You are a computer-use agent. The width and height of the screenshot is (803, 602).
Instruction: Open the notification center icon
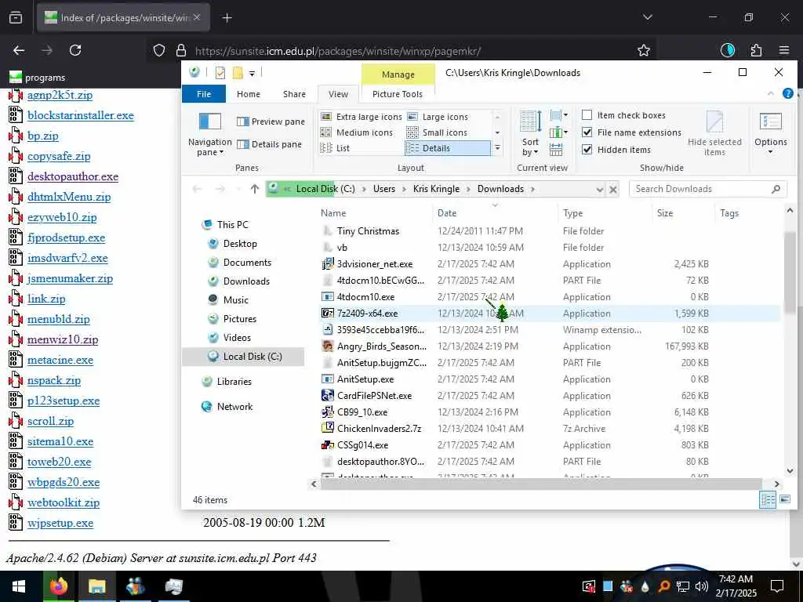777,586
